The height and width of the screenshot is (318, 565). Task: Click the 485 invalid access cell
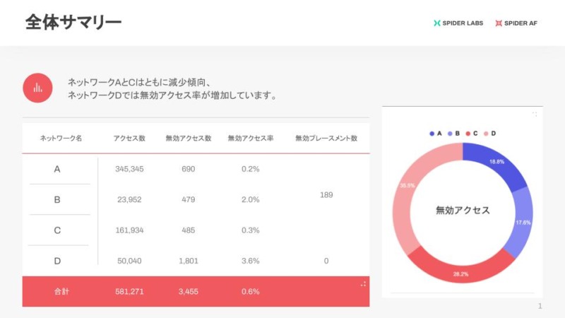pyautogui.click(x=189, y=230)
